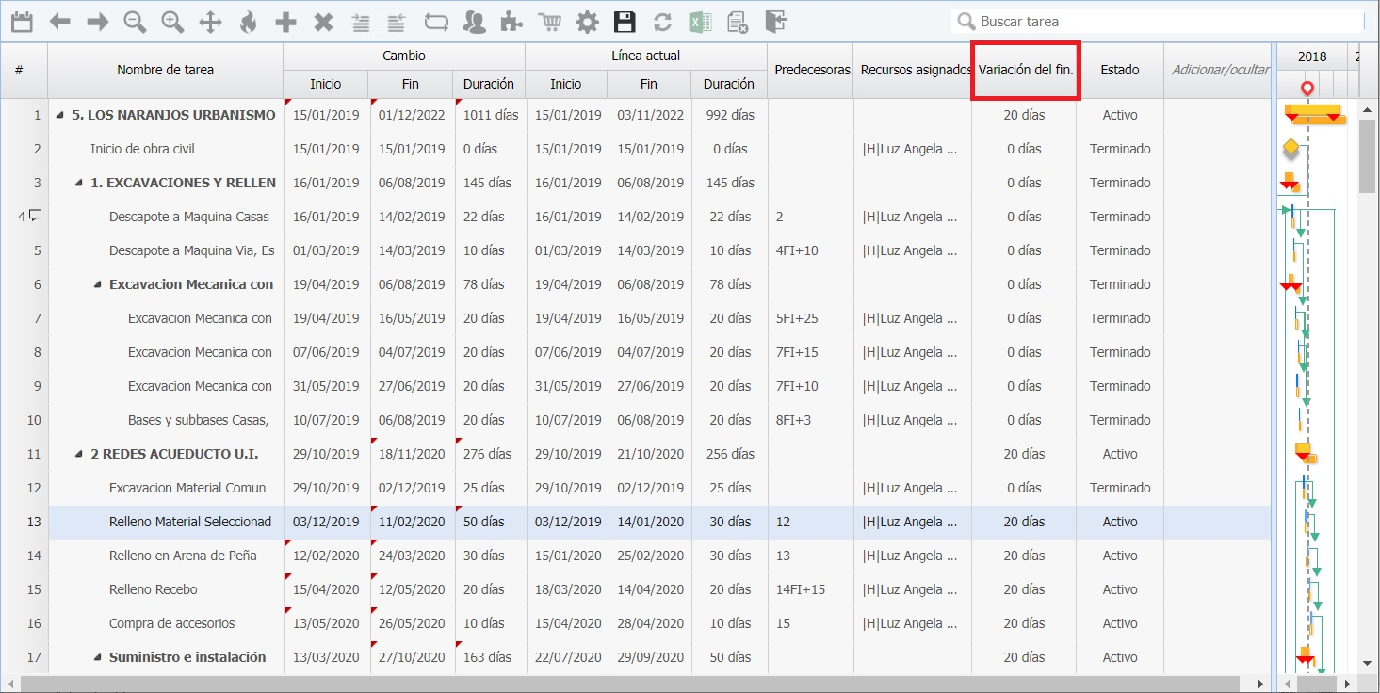1380x693 pixels.
Task: Click Inicio header under Cambio
Action: coord(326,84)
